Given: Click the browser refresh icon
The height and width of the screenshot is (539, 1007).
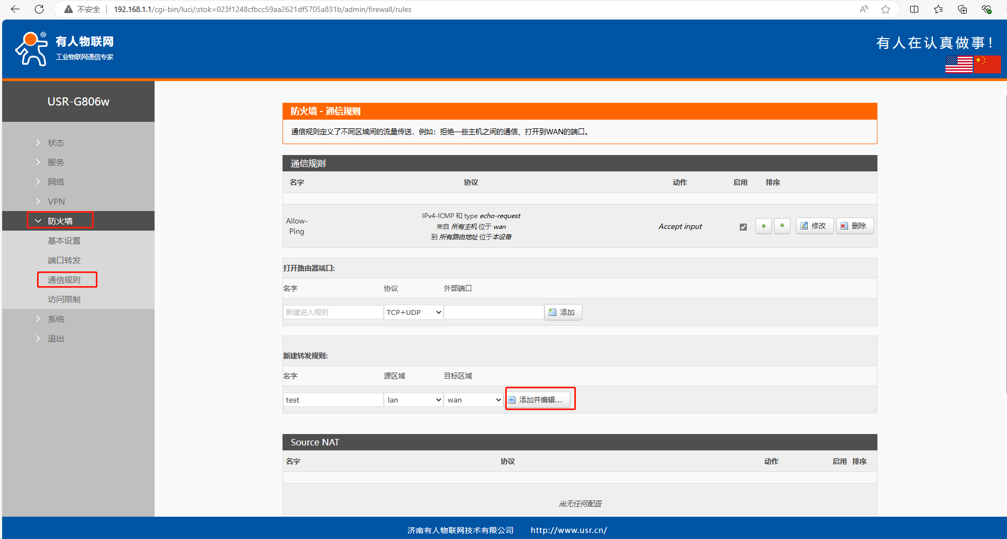Looking at the screenshot, I should [39, 9].
